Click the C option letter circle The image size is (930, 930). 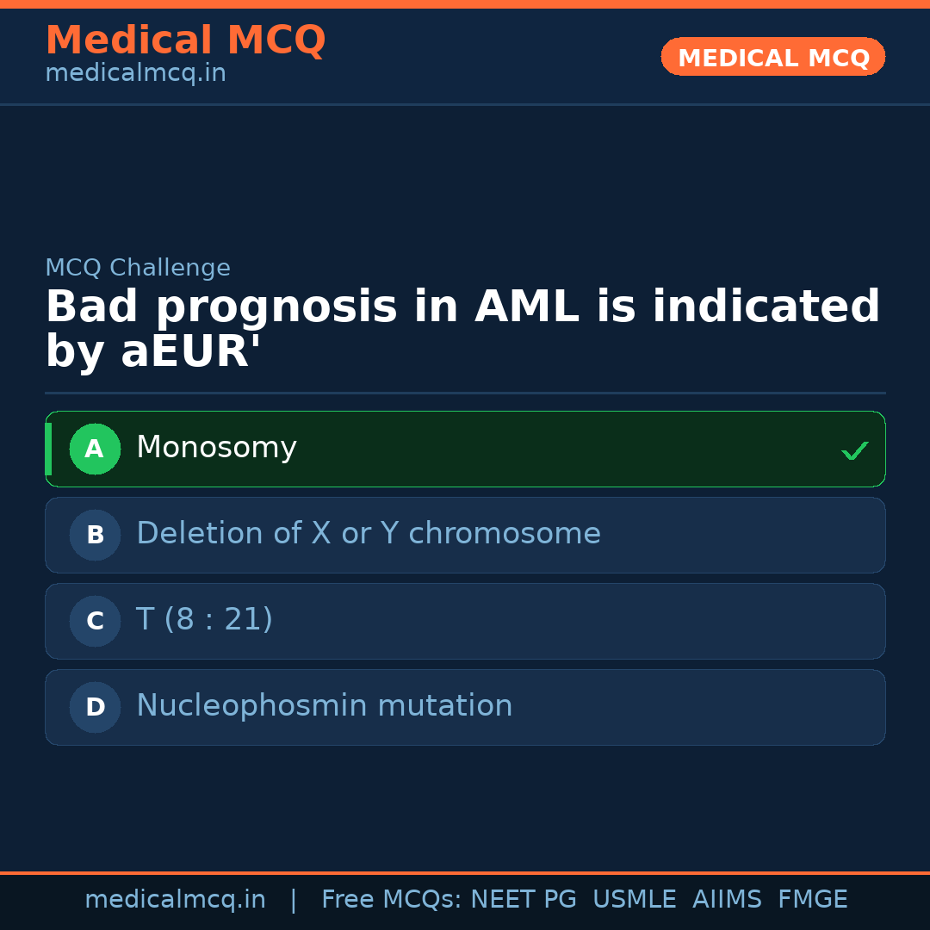[95, 621]
